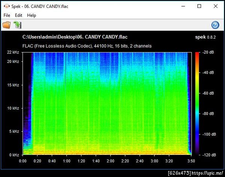Click the 3:20 time axis label
The image size is (225, 177).
169,161
